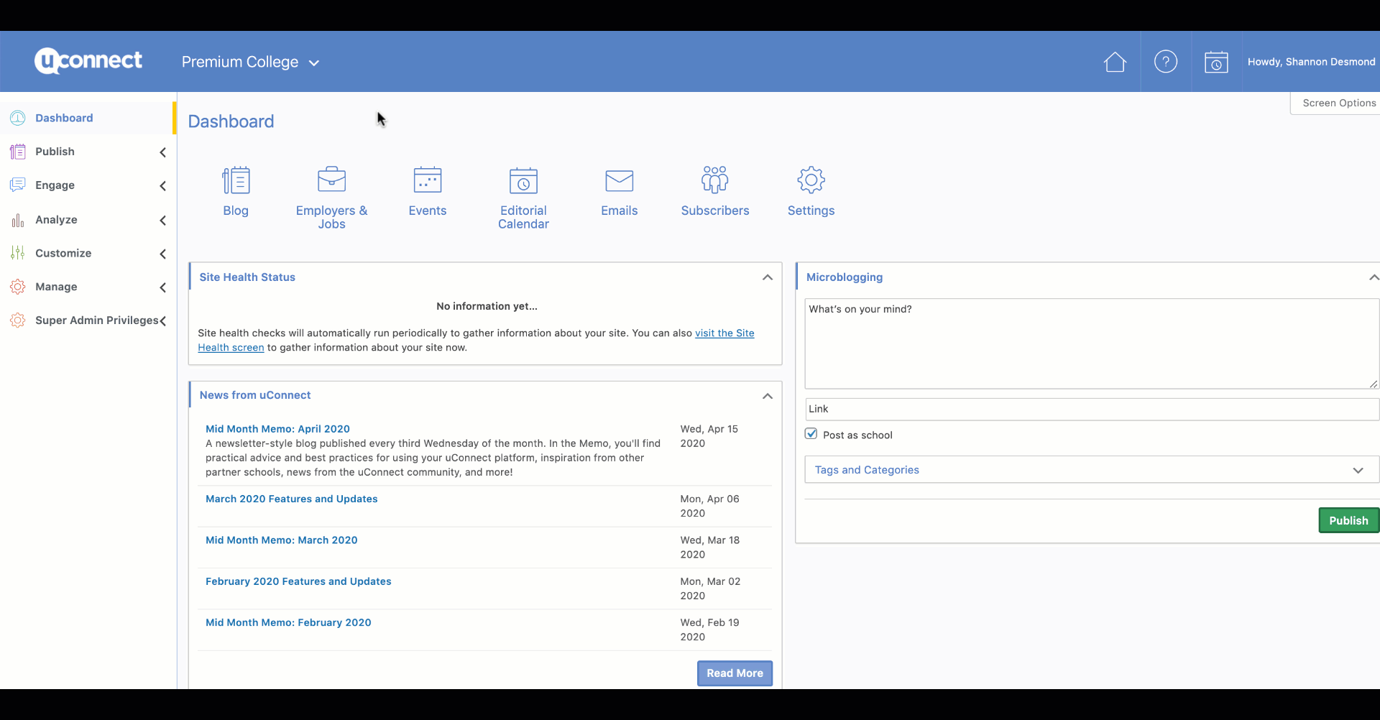Collapse the News from uConnect panel
The width and height of the screenshot is (1380, 720).
pyautogui.click(x=768, y=396)
